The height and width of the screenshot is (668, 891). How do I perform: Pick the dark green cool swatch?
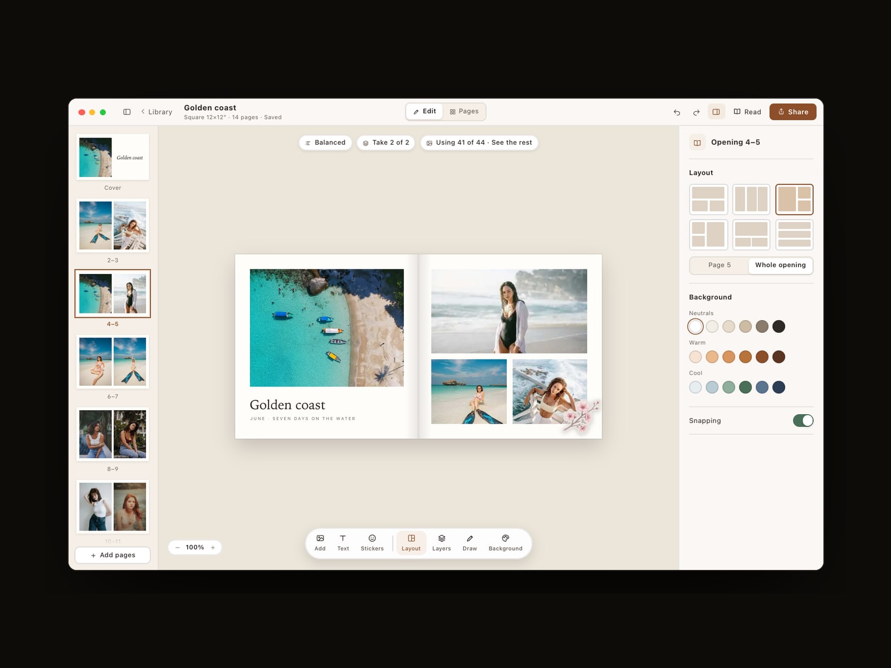pos(746,387)
